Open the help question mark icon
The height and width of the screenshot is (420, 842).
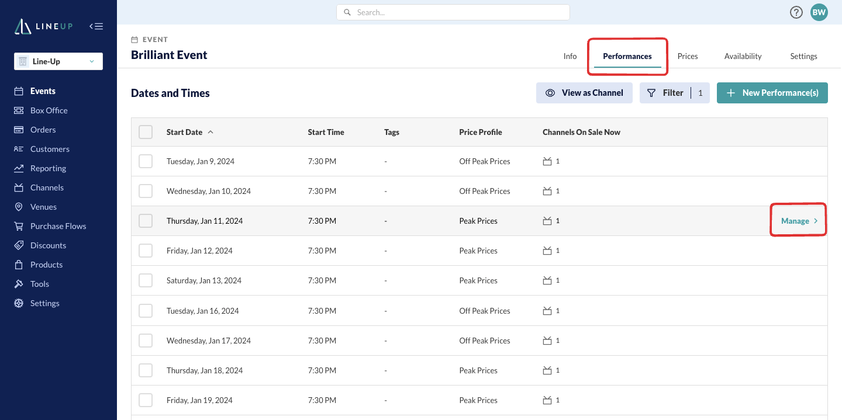click(x=796, y=12)
